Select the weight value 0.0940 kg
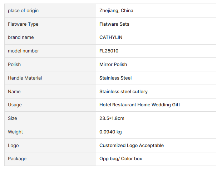The image size is (222, 172). click(110, 132)
